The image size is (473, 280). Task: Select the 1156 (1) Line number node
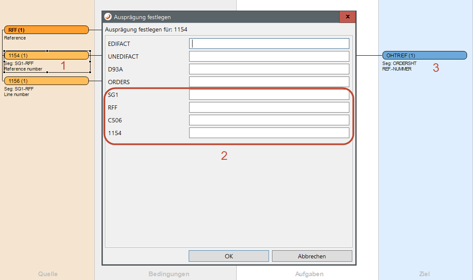coord(46,81)
